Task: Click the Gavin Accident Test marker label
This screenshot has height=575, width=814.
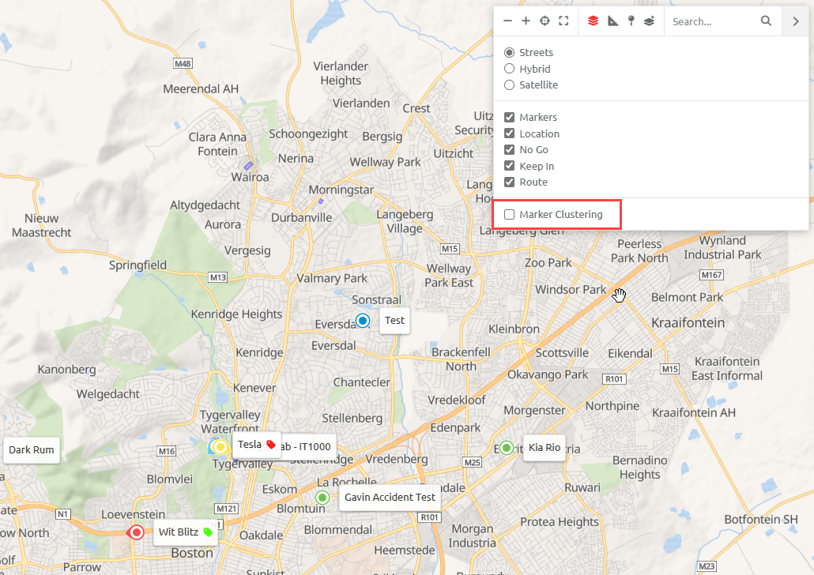Action: coord(390,497)
